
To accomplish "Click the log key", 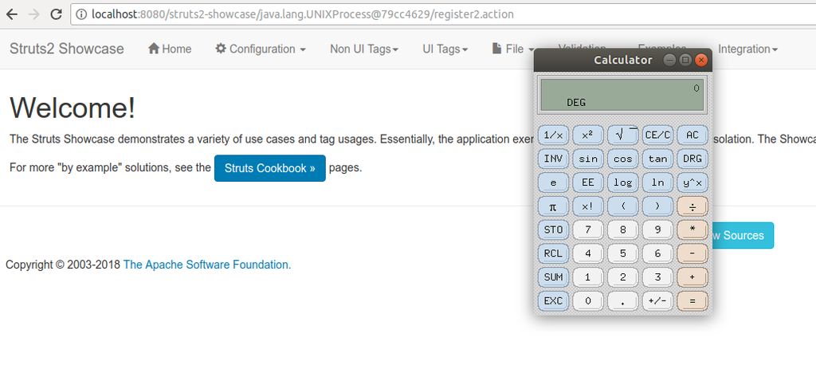I will pos(622,183).
